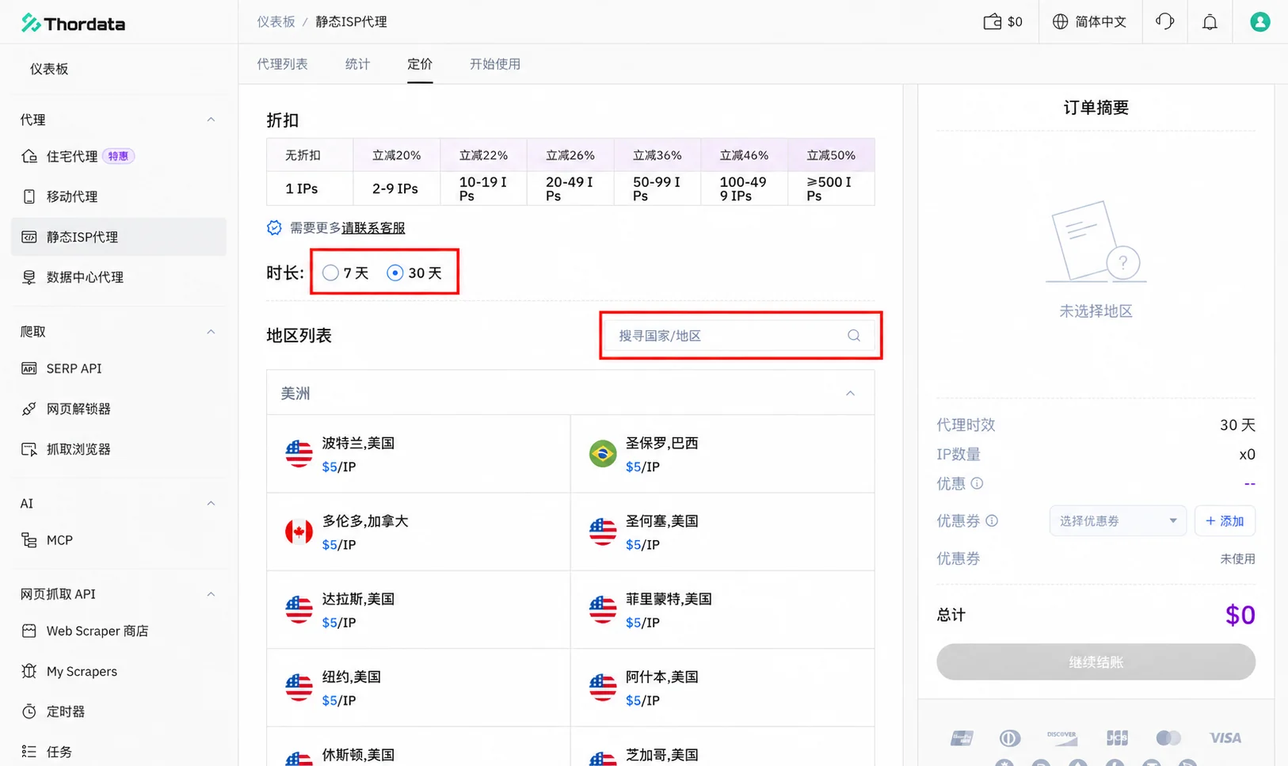The image size is (1288, 766).
Task: Click the 添加 coupon button
Action: [x=1225, y=520]
